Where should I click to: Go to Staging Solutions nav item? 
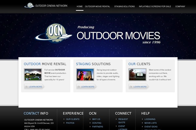coord(124,6)
